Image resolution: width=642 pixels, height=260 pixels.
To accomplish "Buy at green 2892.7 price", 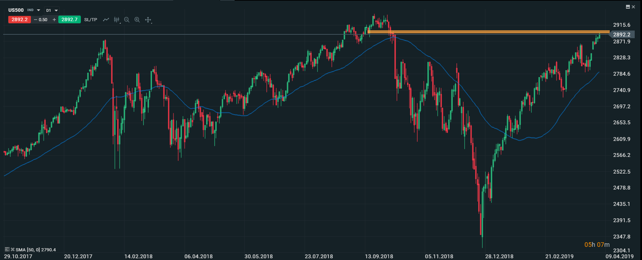I will pos(69,19).
